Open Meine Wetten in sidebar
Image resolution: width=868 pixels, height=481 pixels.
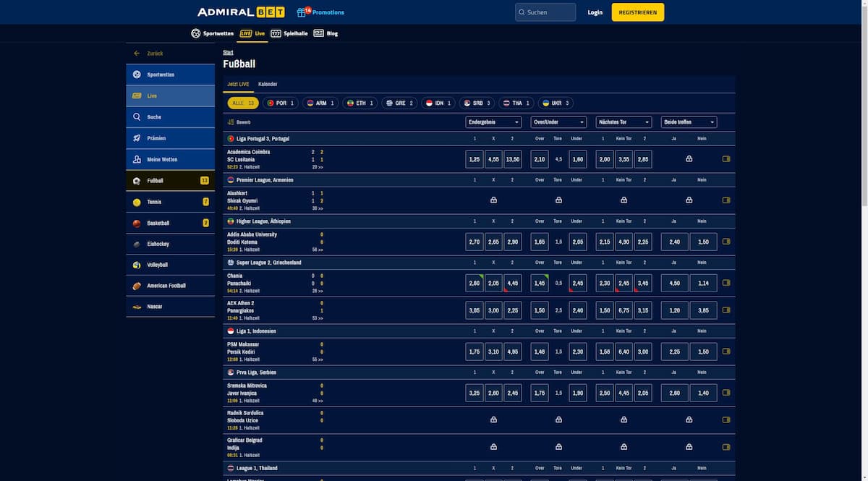(170, 159)
